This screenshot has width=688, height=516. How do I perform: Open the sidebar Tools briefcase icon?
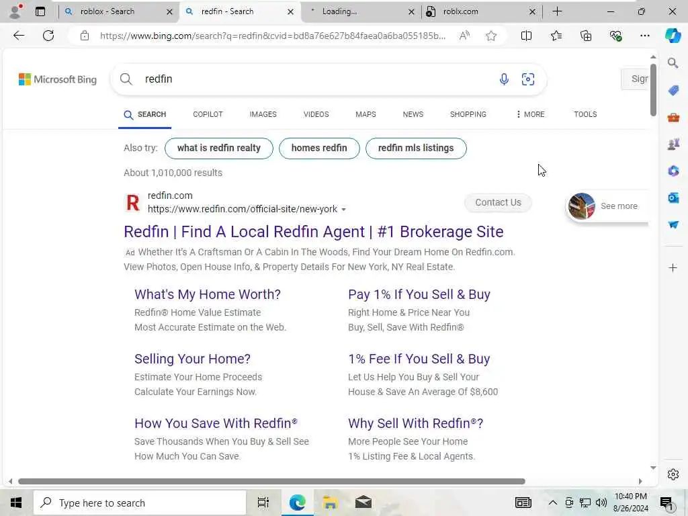point(673,117)
